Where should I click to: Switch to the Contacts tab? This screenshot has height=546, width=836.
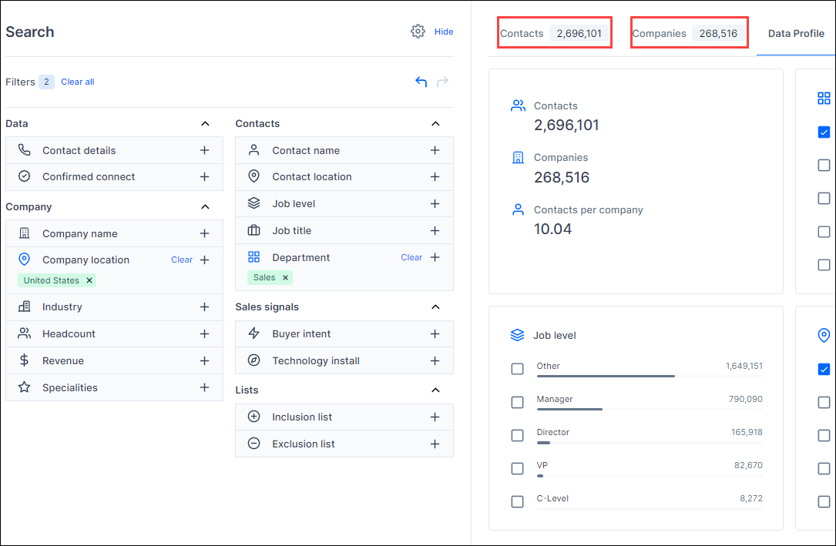(554, 33)
